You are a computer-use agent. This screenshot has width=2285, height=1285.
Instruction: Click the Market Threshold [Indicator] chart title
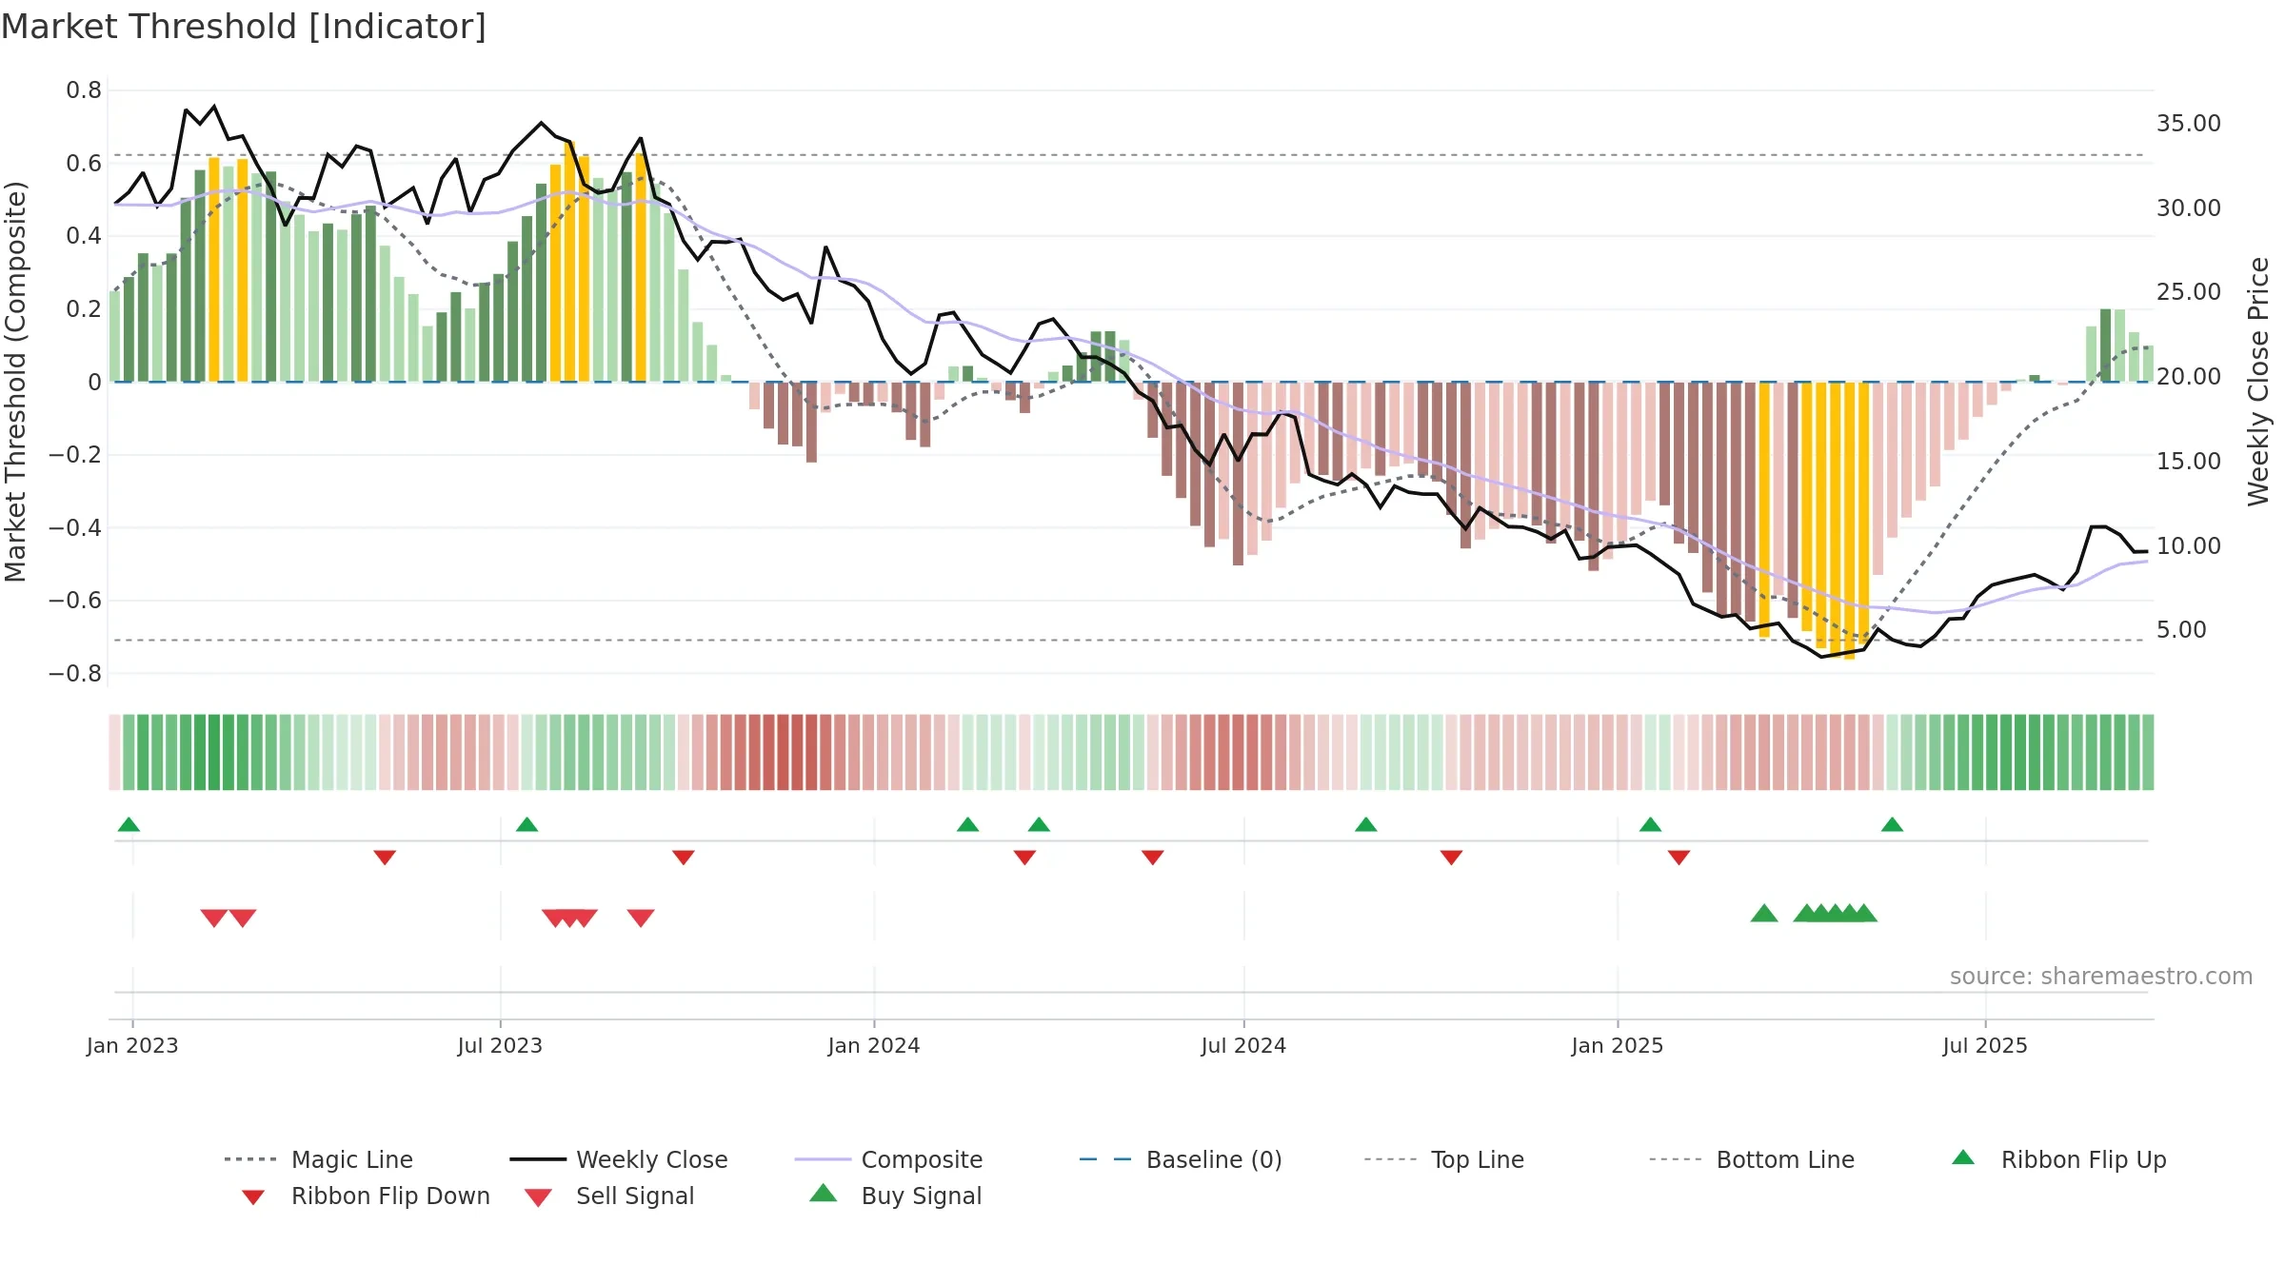(244, 27)
